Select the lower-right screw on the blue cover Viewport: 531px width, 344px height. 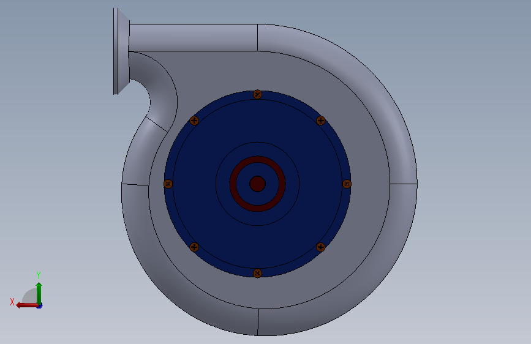click(321, 247)
